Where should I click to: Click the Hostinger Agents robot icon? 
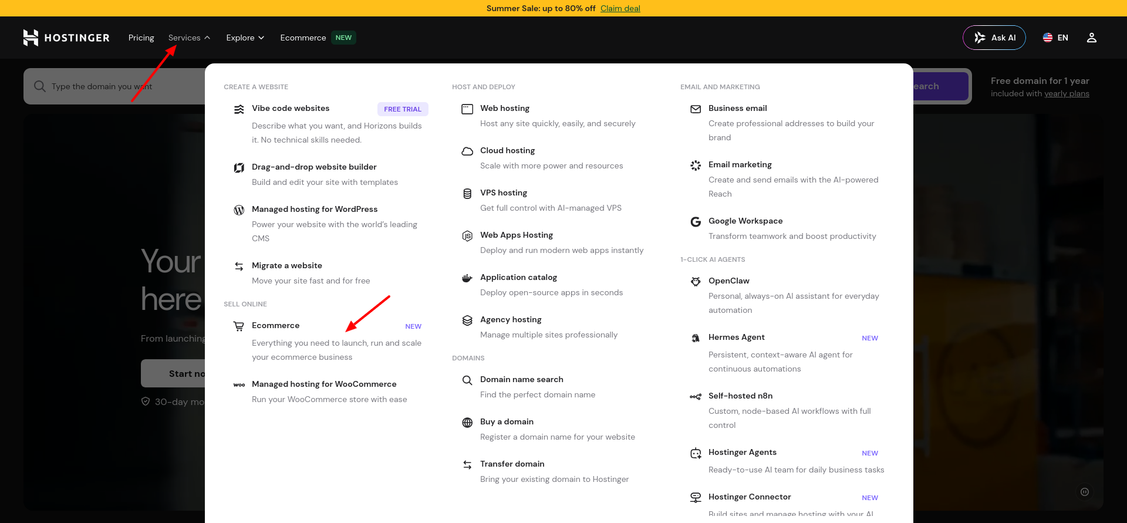click(696, 453)
